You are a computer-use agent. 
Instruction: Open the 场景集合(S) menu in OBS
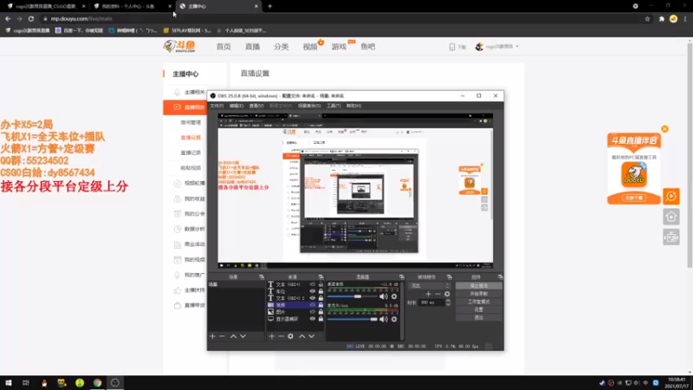[309, 106]
